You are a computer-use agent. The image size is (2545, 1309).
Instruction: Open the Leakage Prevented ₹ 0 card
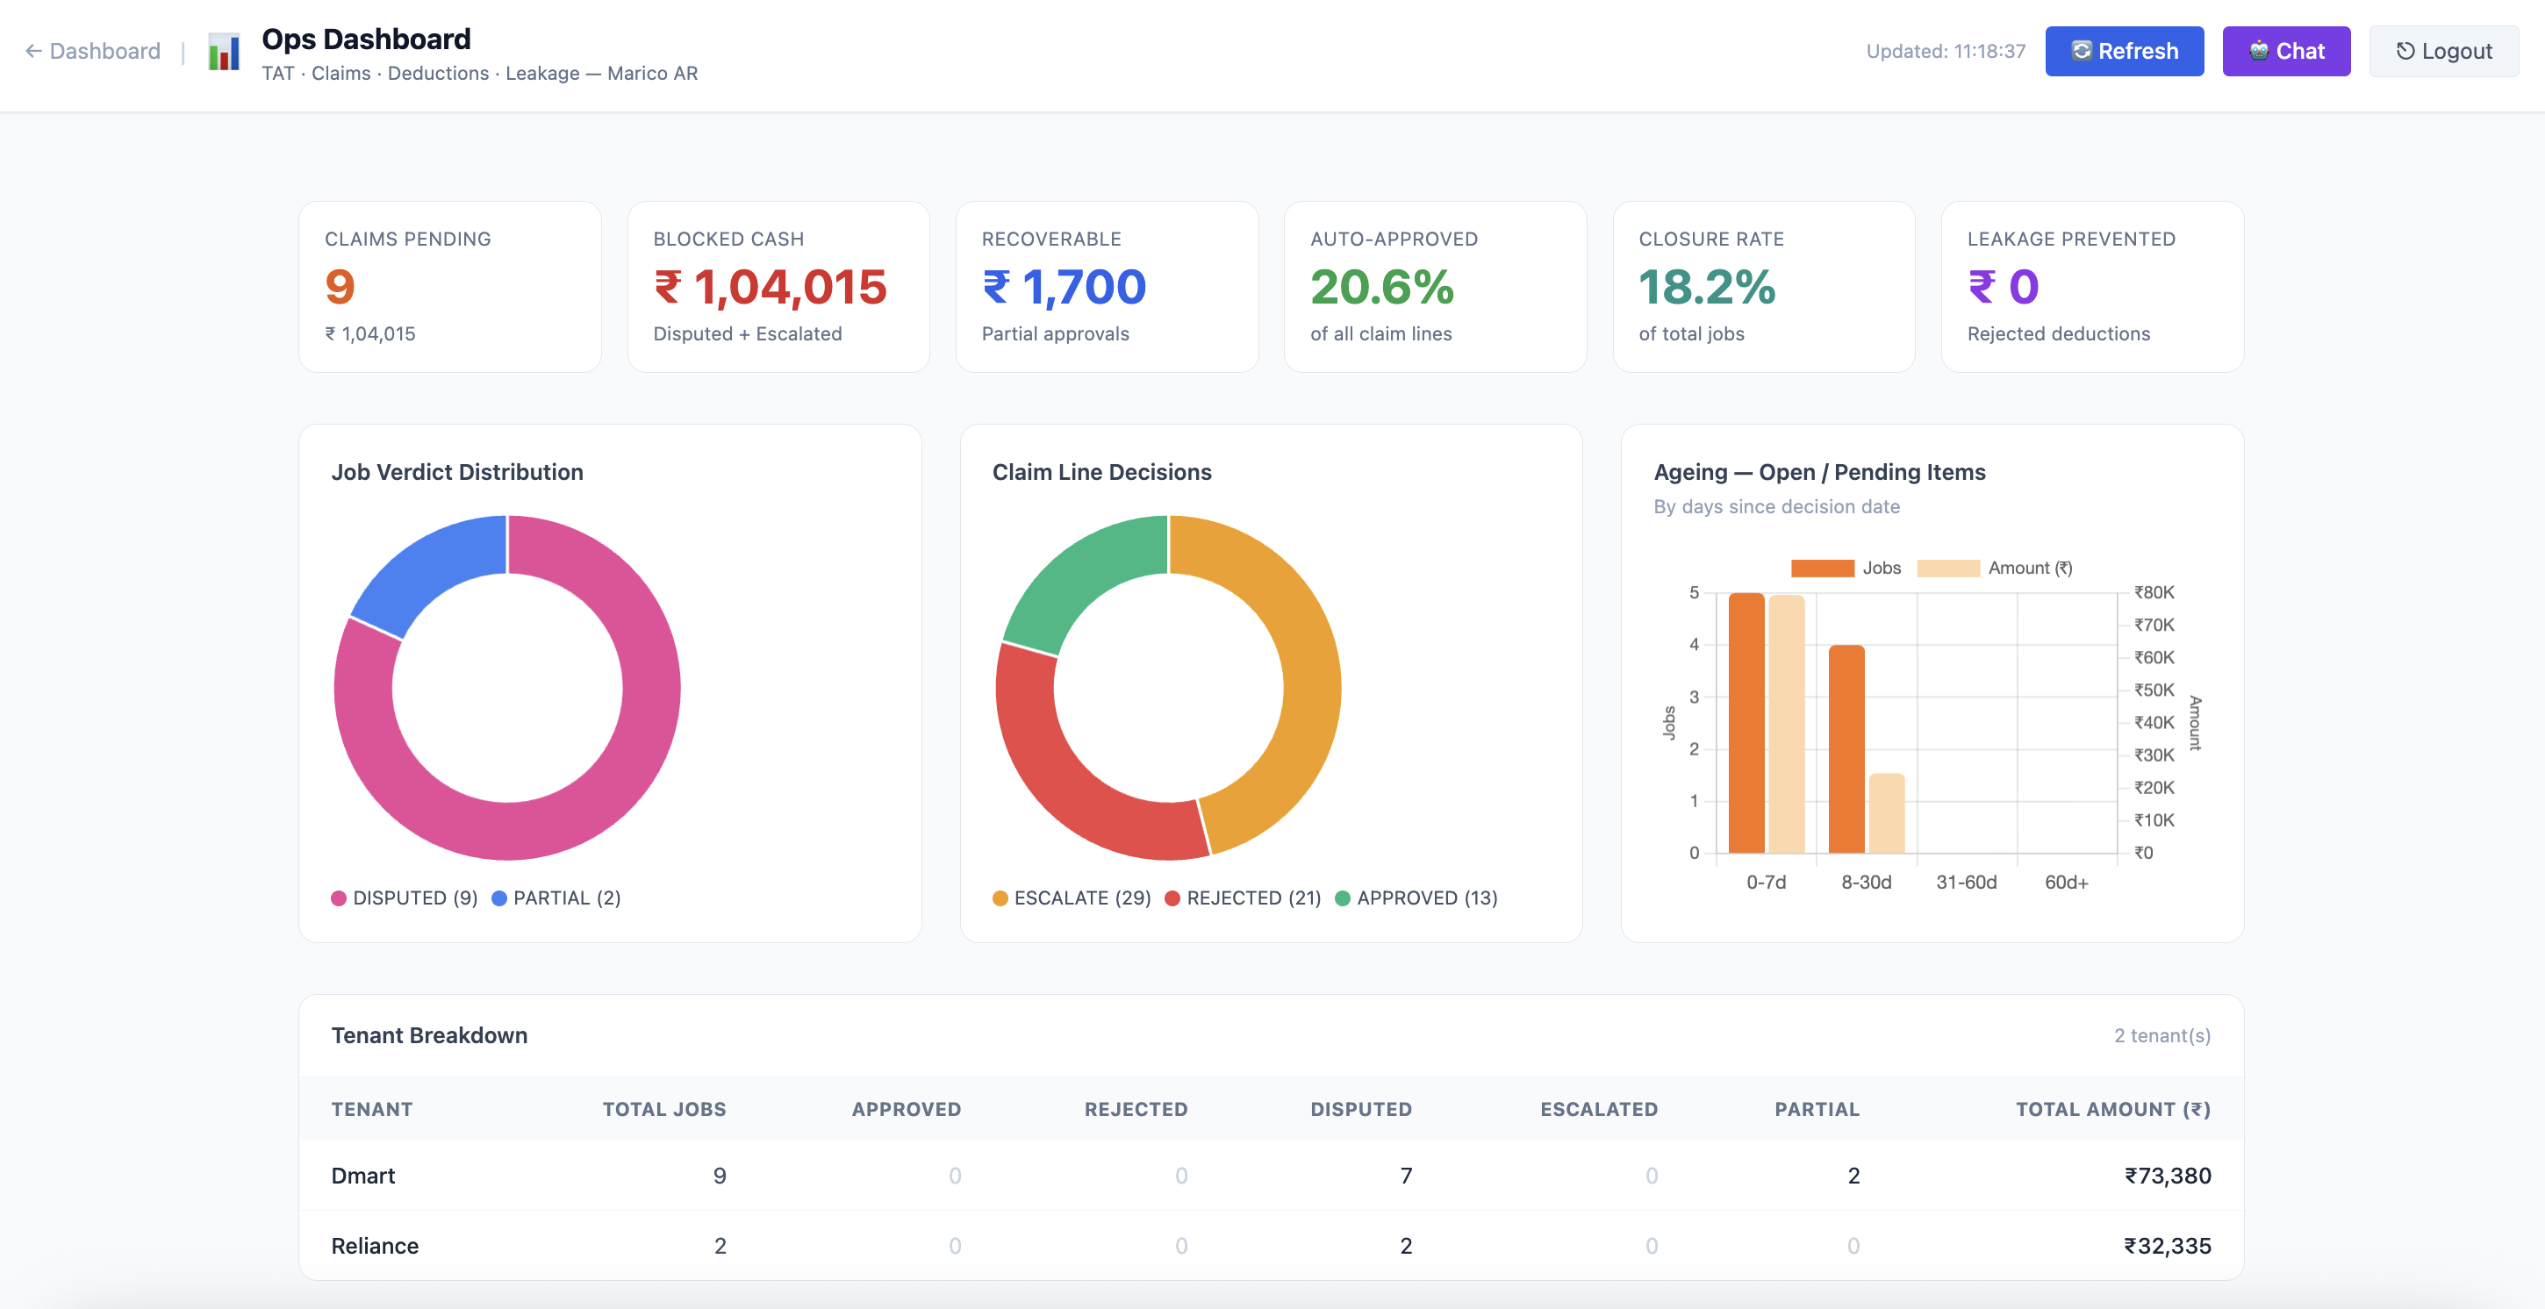[2092, 287]
